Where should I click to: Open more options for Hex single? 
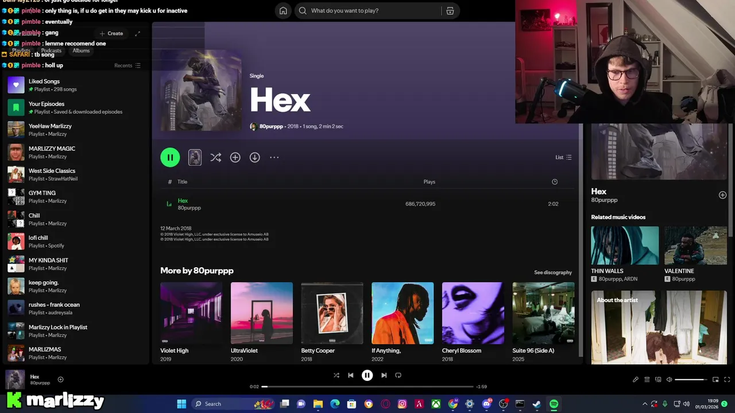[x=274, y=157]
